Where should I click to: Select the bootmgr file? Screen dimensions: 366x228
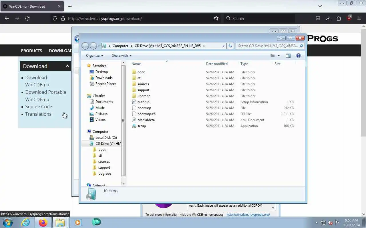tap(144, 108)
